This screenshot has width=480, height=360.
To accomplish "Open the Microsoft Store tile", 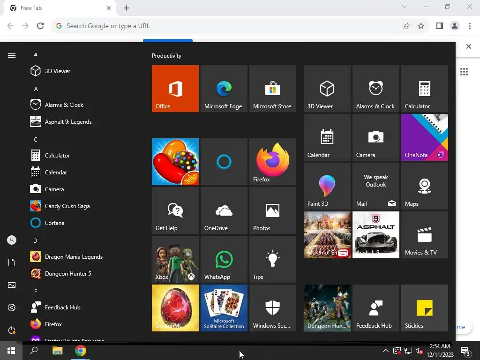I will [x=273, y=89].
